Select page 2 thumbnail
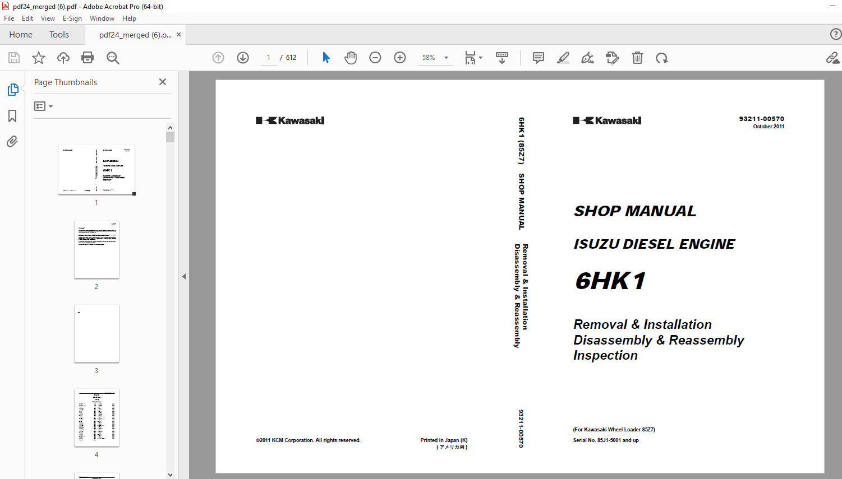 pyautogui.click(x=96, y=249)
